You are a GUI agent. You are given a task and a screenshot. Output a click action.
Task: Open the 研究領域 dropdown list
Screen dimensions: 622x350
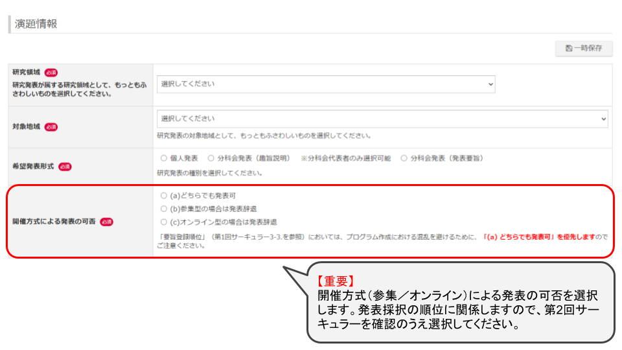326,84
